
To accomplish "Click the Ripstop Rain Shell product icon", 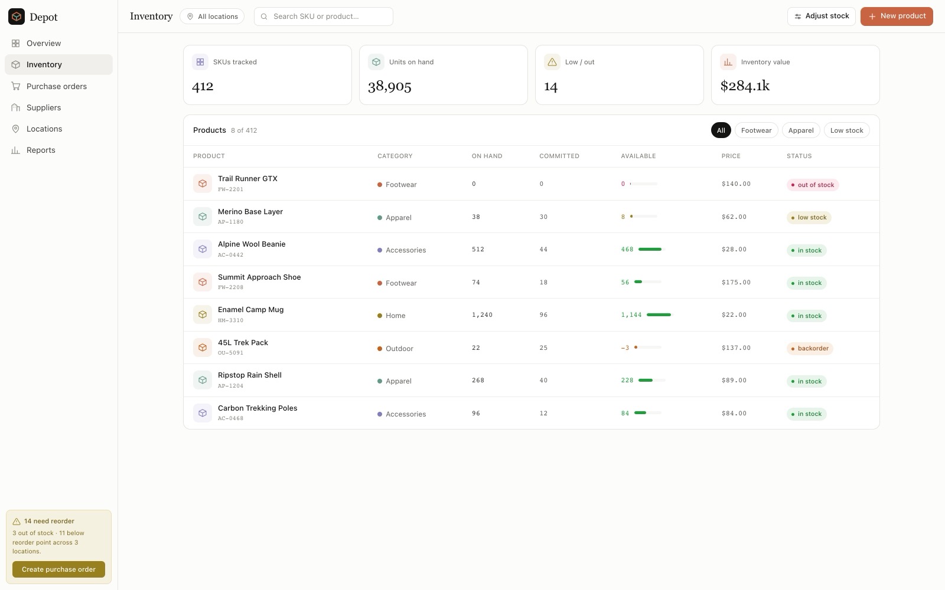I will tap(203, 380).
